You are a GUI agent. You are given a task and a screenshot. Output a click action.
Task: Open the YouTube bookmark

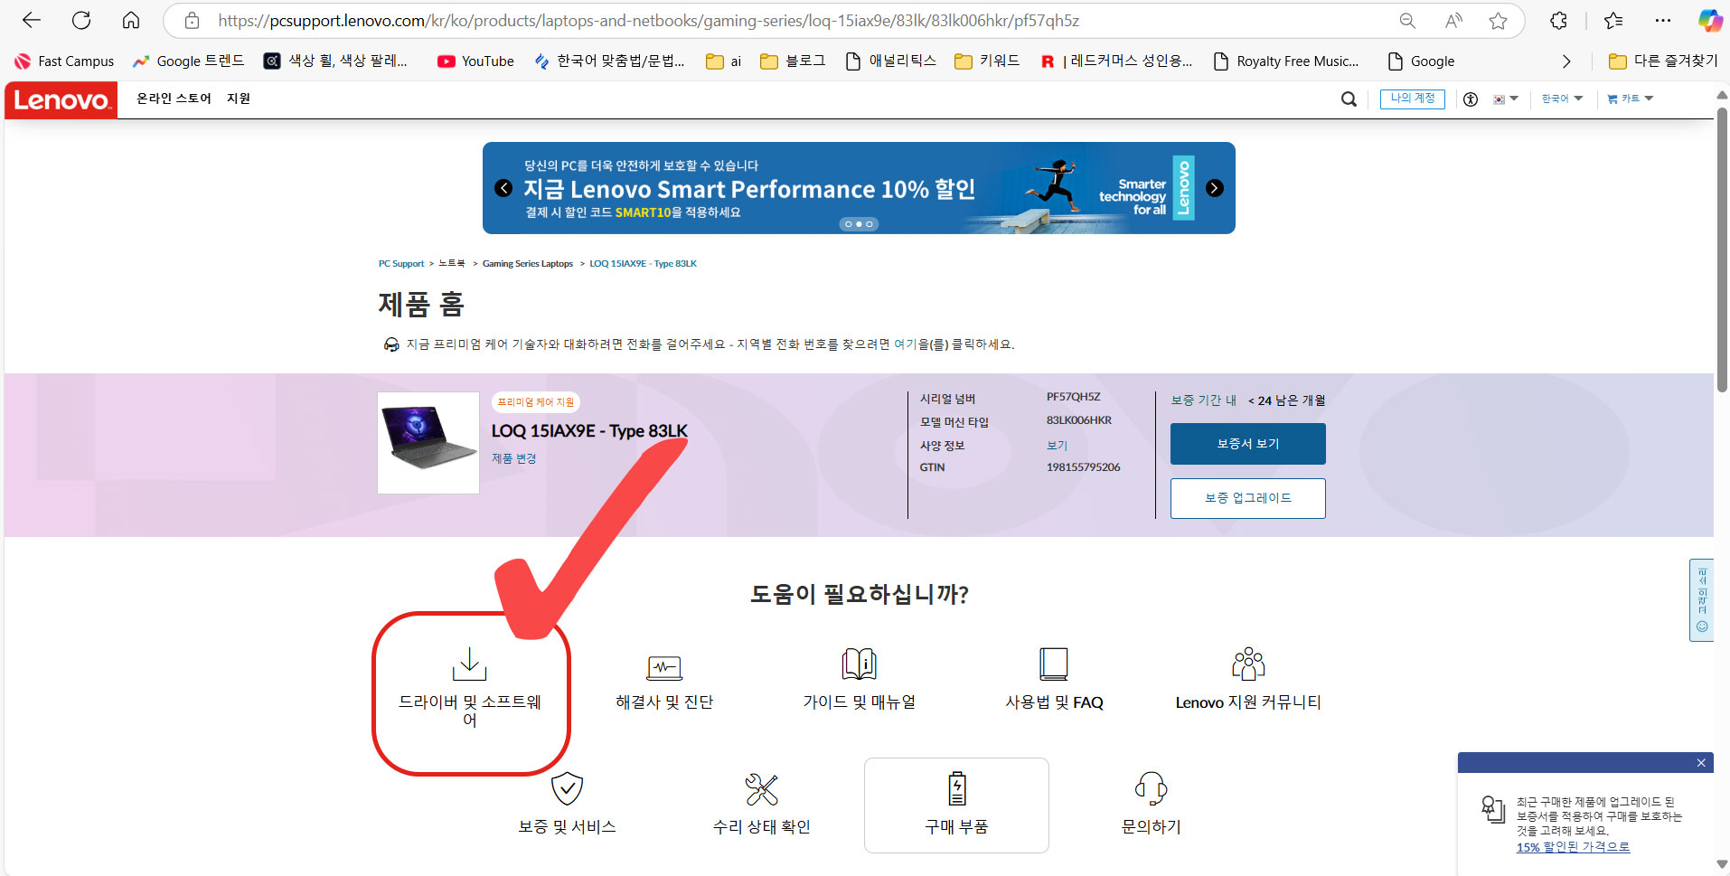(475, 61)
